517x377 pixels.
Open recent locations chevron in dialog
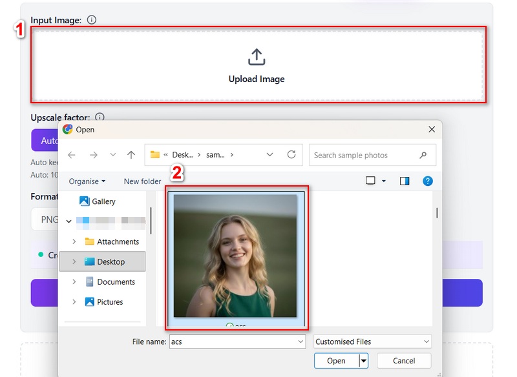point(112,154)
